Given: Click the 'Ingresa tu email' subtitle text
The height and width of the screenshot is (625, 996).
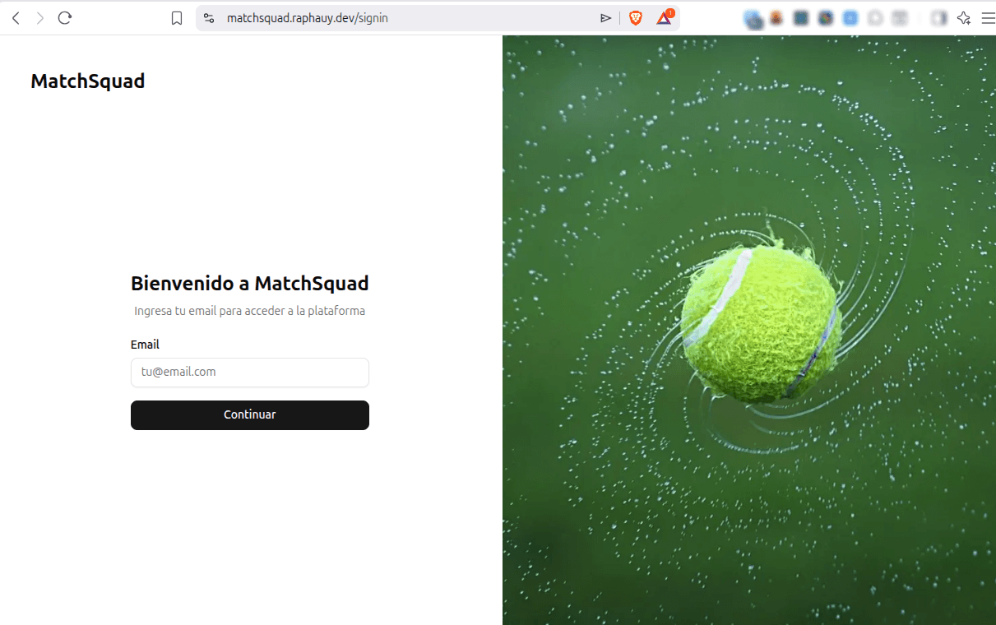Looking at the screenshot, I should (249, 312).
